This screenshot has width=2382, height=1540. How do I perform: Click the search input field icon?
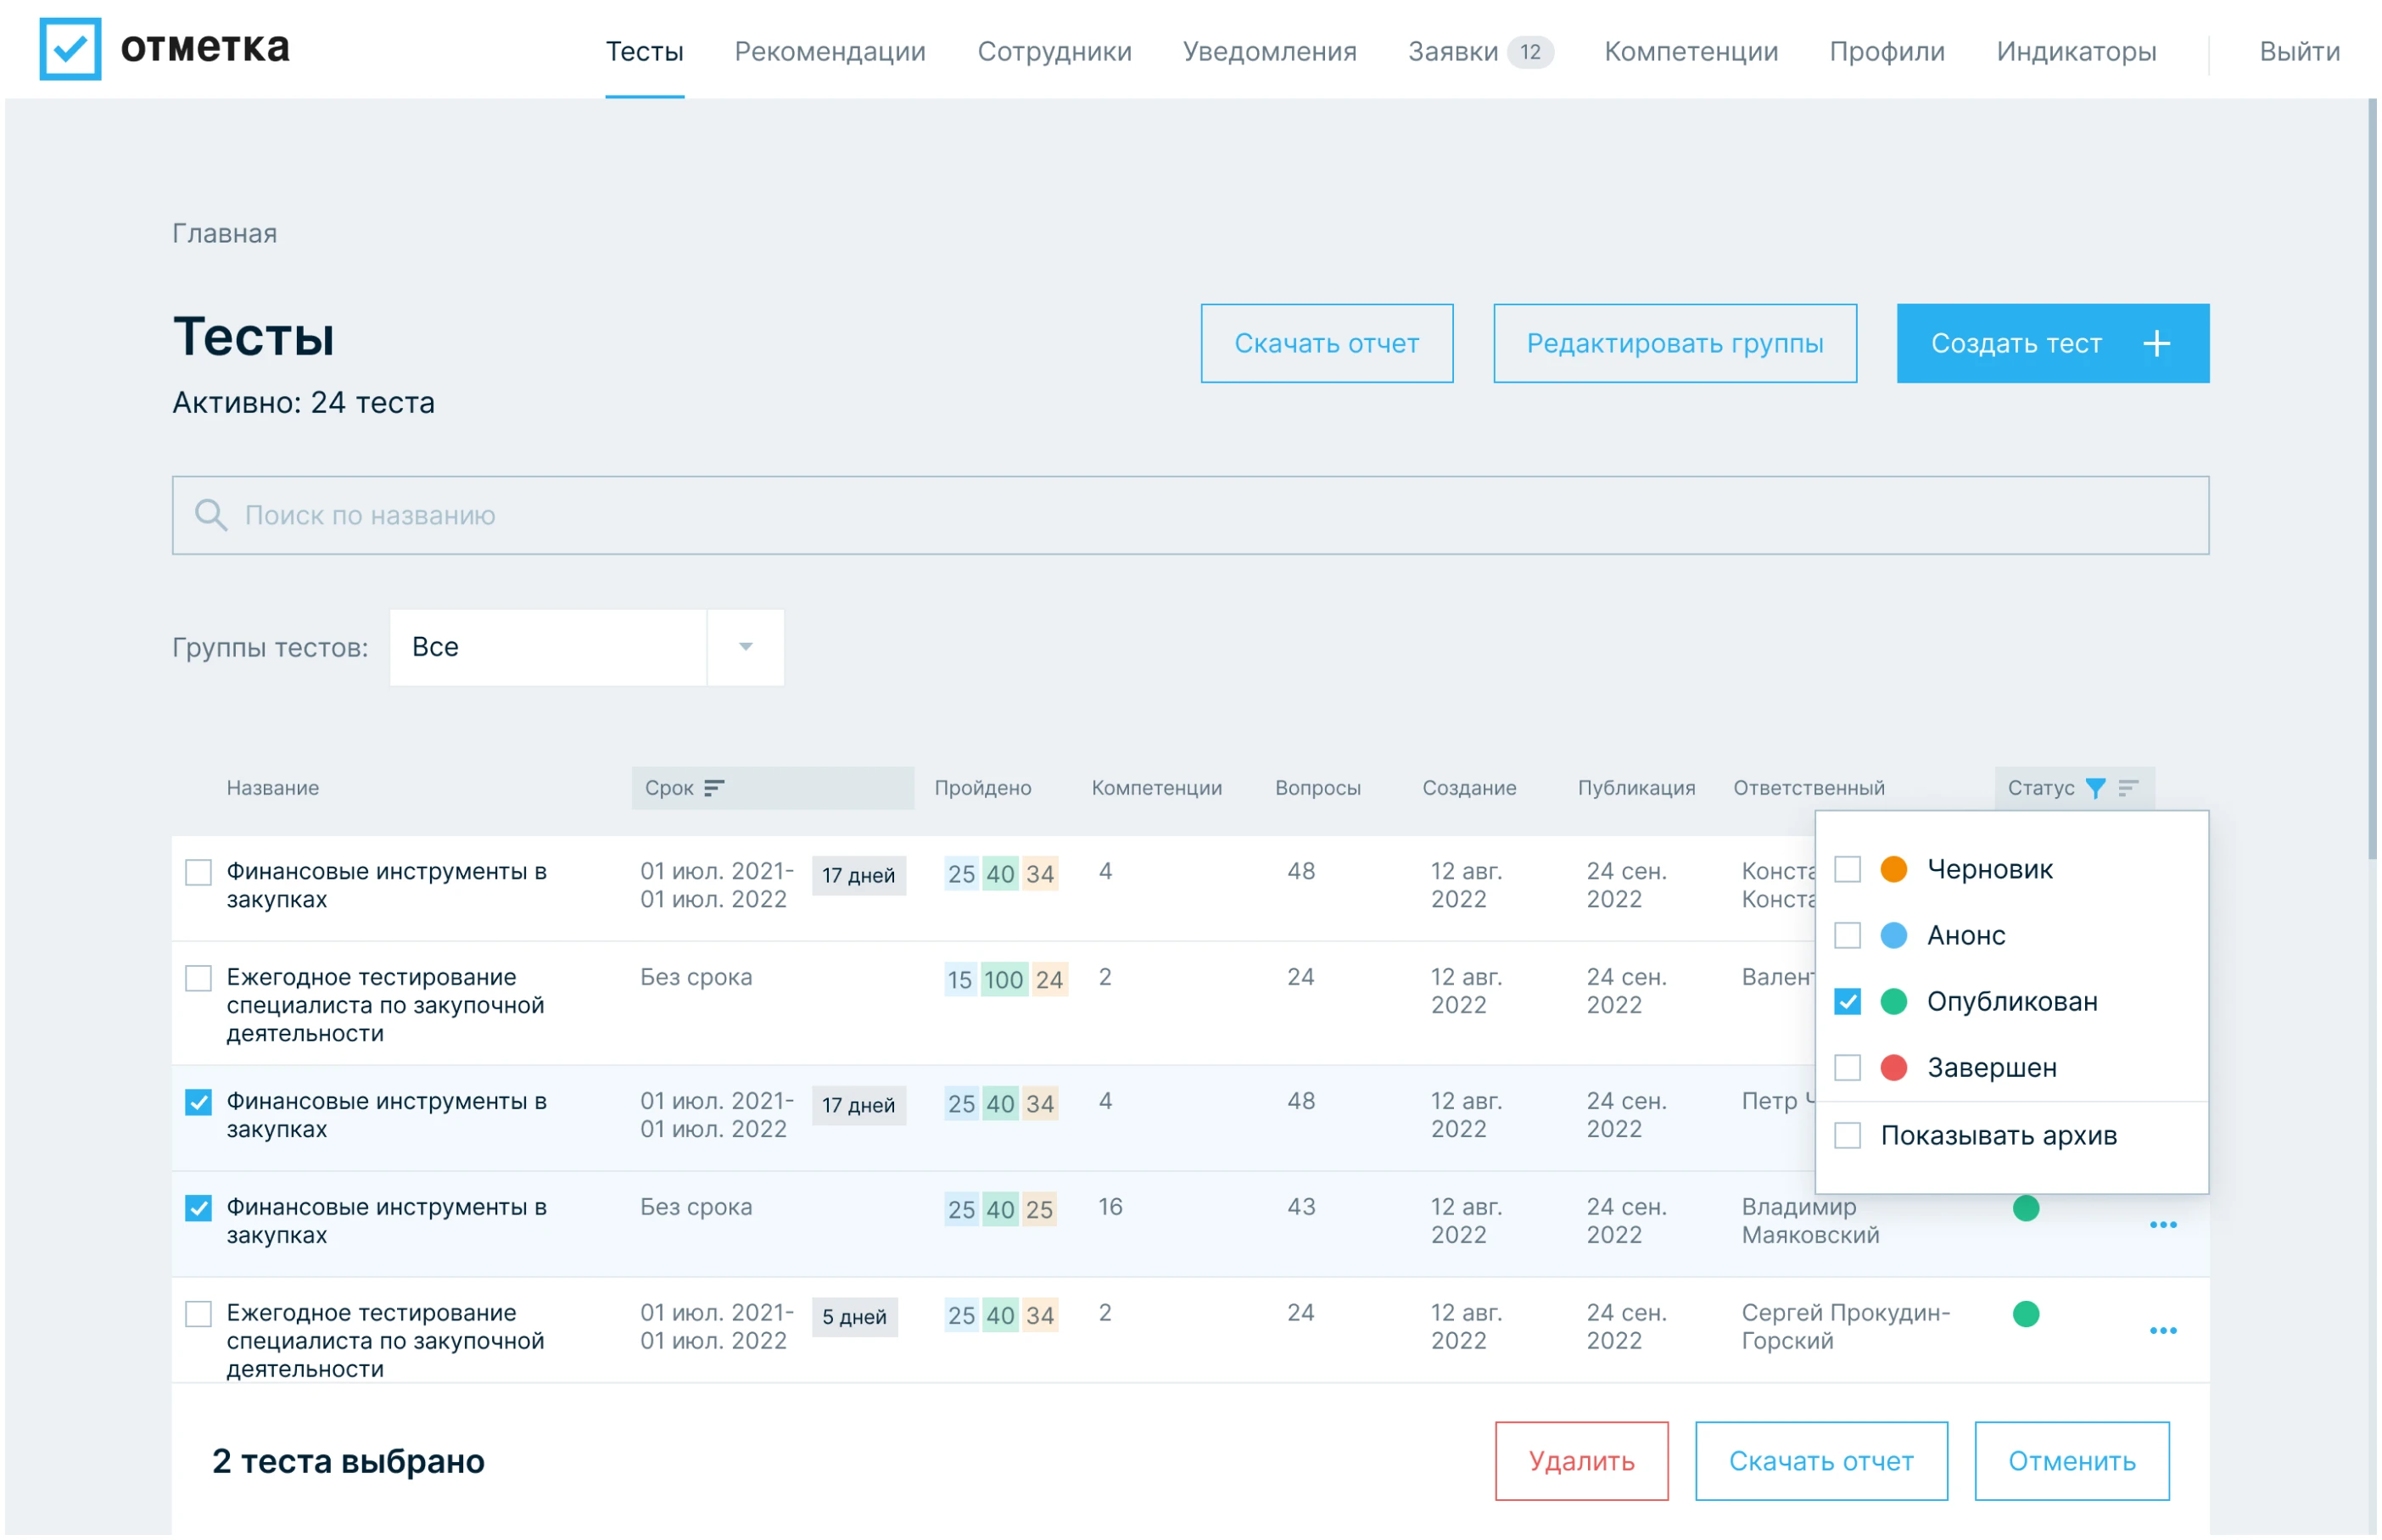[x=210, y=516]
